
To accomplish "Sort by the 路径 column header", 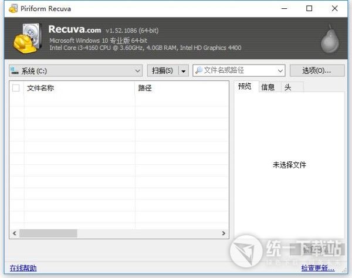I will pos(182,88).
